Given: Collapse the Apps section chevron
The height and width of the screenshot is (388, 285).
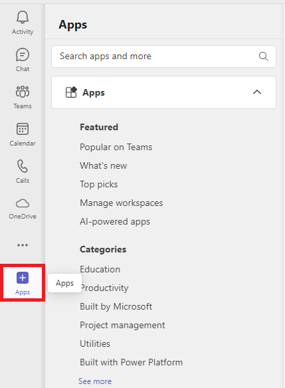Looking at the screenshot, I should (257, 92).
